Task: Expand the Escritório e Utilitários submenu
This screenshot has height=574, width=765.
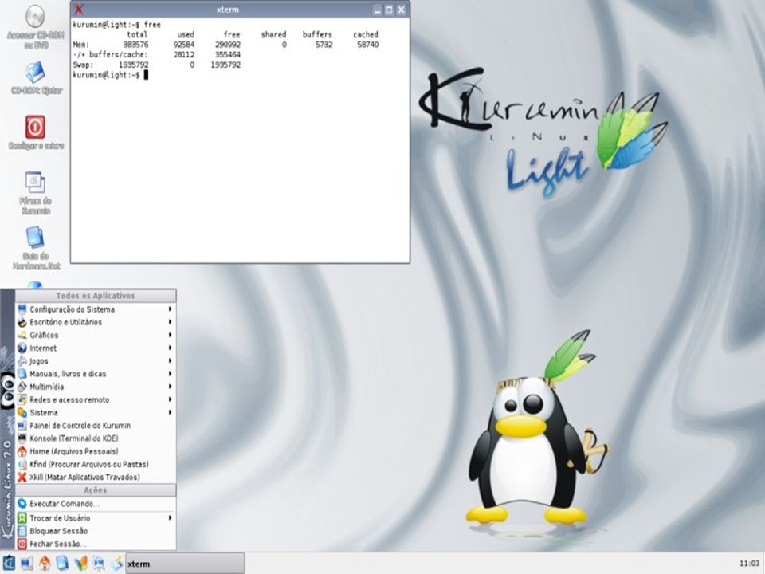Action: (x=96, y=322)
